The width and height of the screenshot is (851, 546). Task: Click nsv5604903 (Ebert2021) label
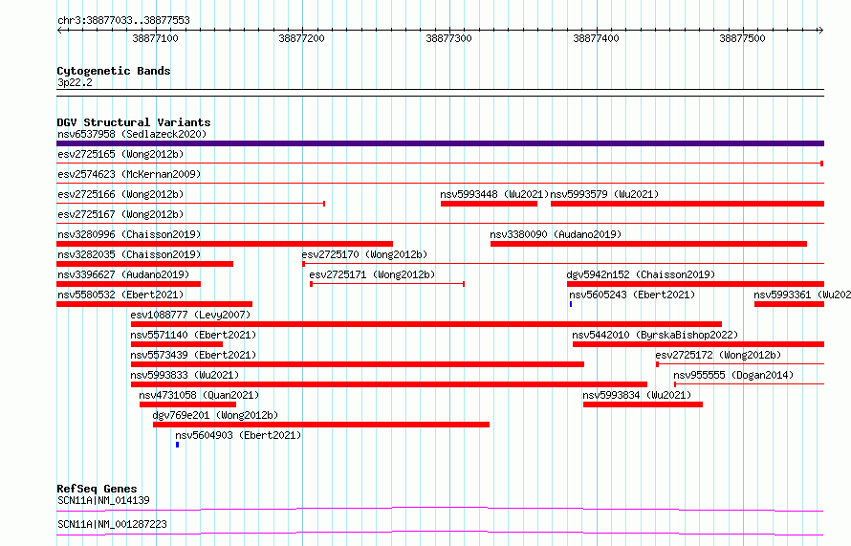pyautogui.click(x=238, y=435)
